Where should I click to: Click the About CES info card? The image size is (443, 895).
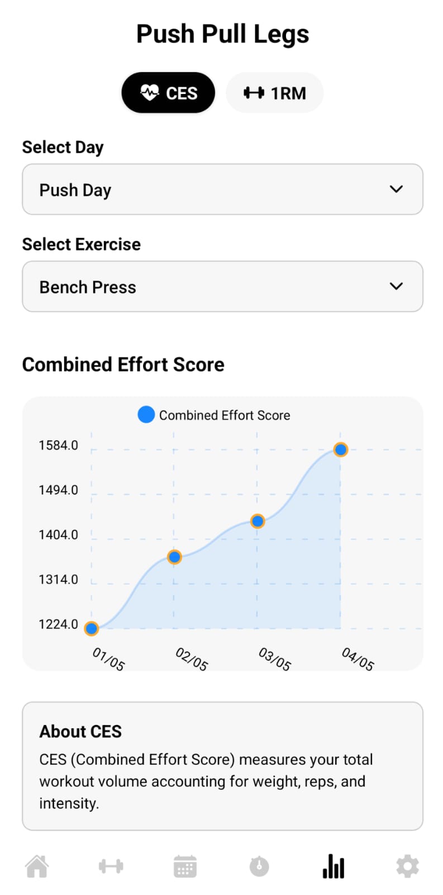(222, 766)
